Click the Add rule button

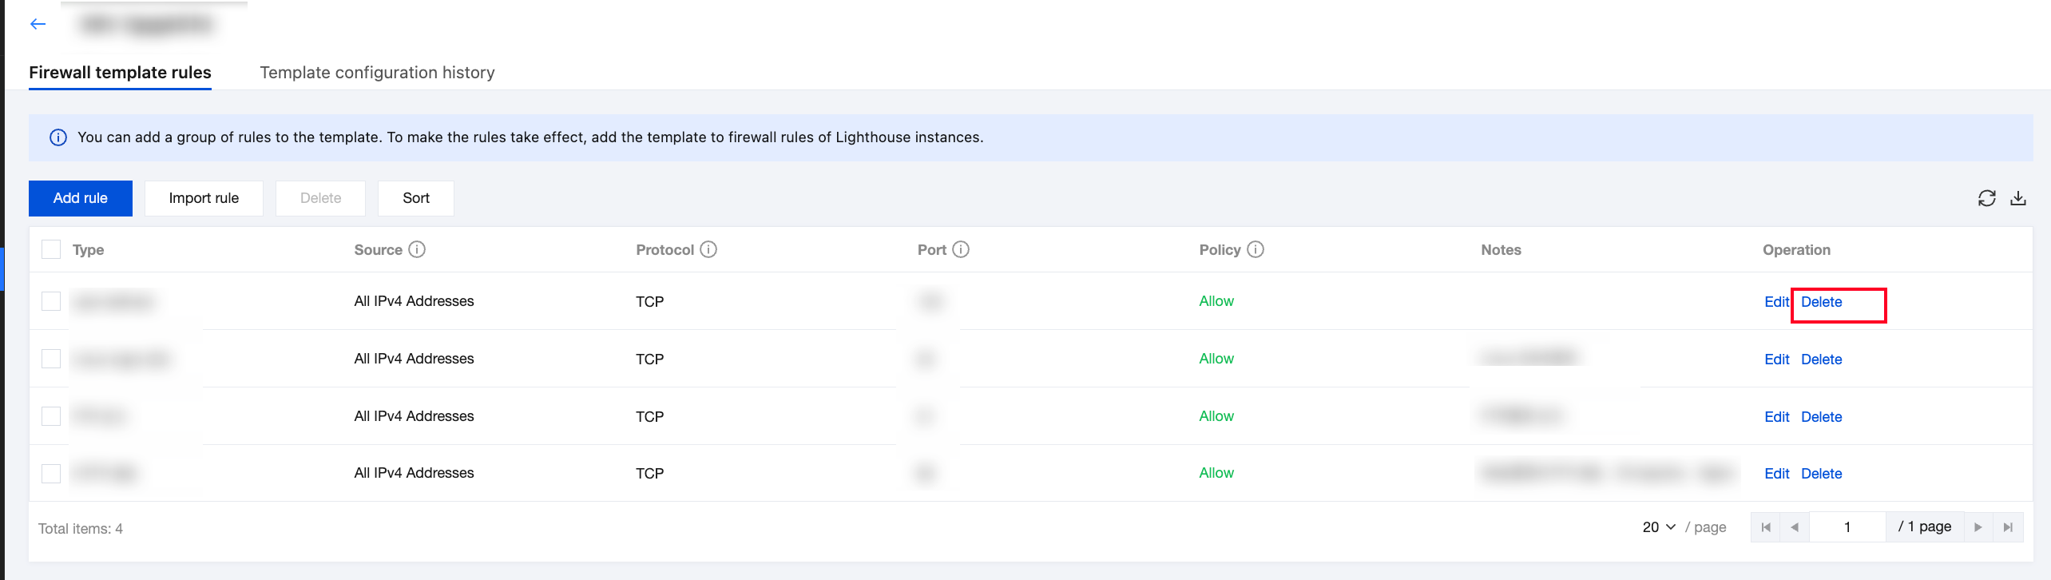click(81, 198)
